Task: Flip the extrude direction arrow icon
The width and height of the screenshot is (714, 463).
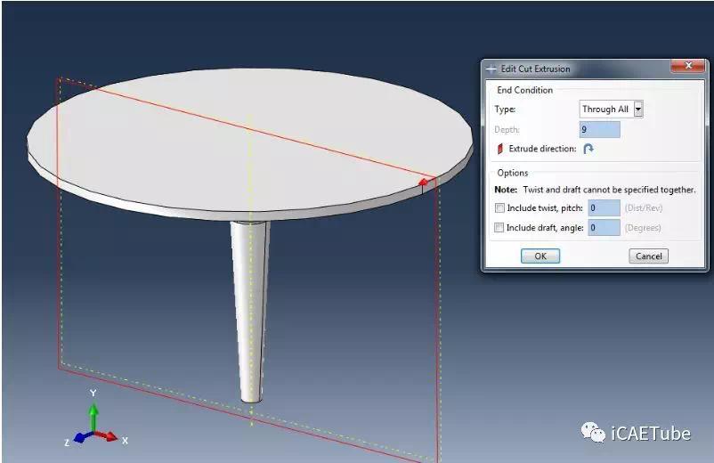Action: coord(588,149)
